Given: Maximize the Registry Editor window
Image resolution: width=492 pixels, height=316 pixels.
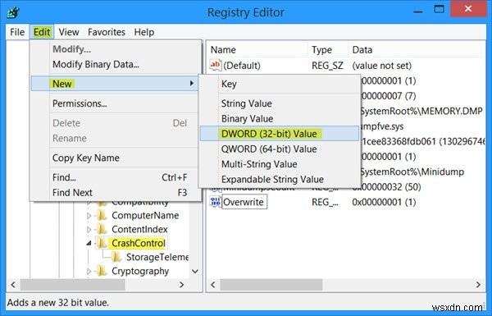Looking at the screenshot, I should point(439,9).
